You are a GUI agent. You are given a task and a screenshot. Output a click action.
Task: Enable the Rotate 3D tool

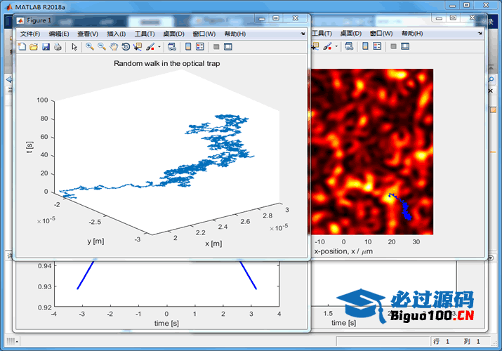pyautogui.click(x=126, y=47)
